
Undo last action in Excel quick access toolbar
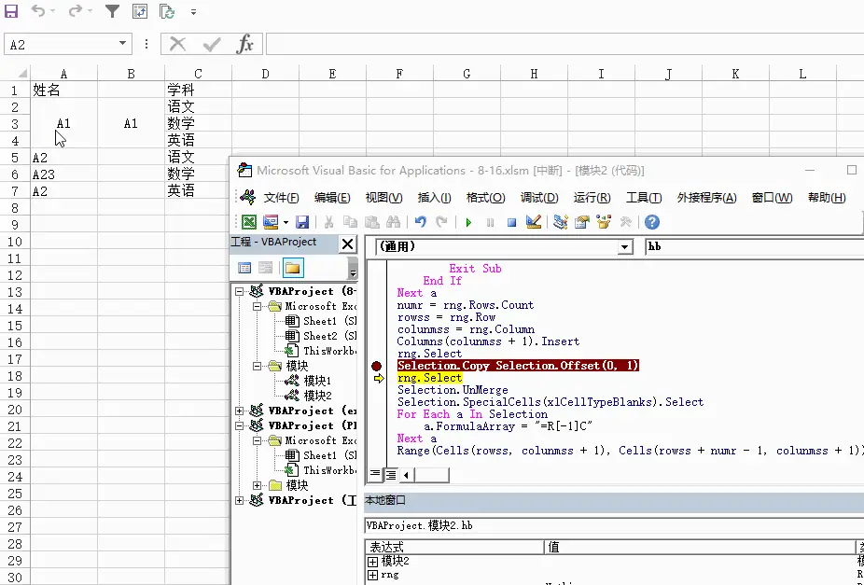(x=38, y=11)
